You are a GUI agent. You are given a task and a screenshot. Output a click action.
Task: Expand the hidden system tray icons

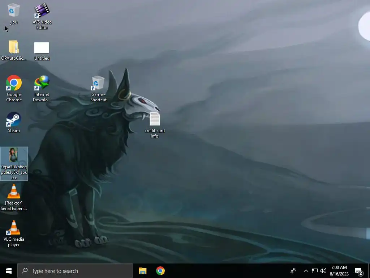click(x=306, y=271)
